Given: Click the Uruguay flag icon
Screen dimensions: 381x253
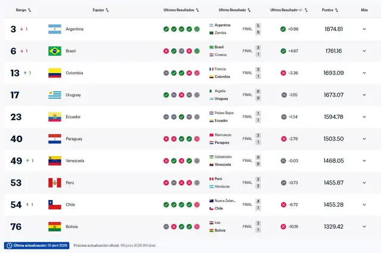Looking at the screenshot, I should click(55, 95).
